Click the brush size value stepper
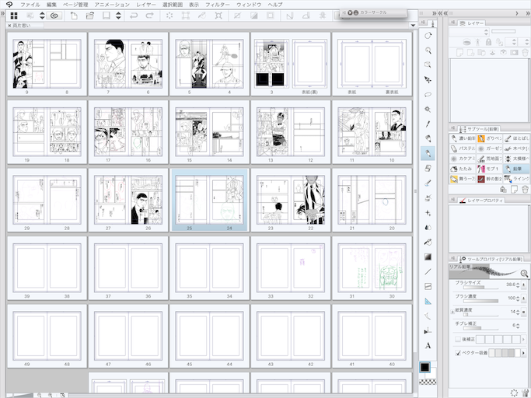 coord(518,285)
